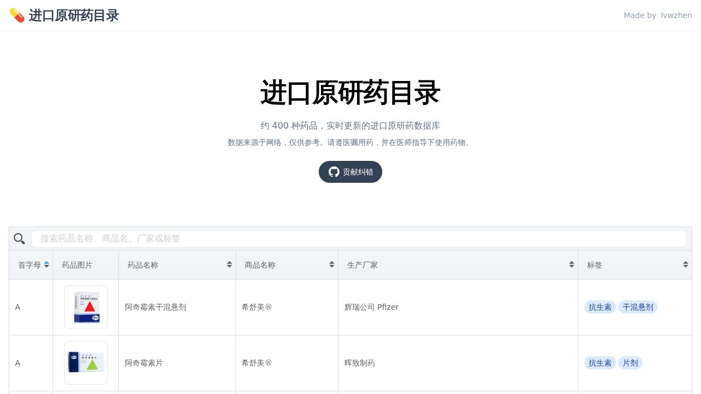This screenshot has height=394, width=701.
Task: Sort by 药品名称 column arrows
Action: click(229, 264)
